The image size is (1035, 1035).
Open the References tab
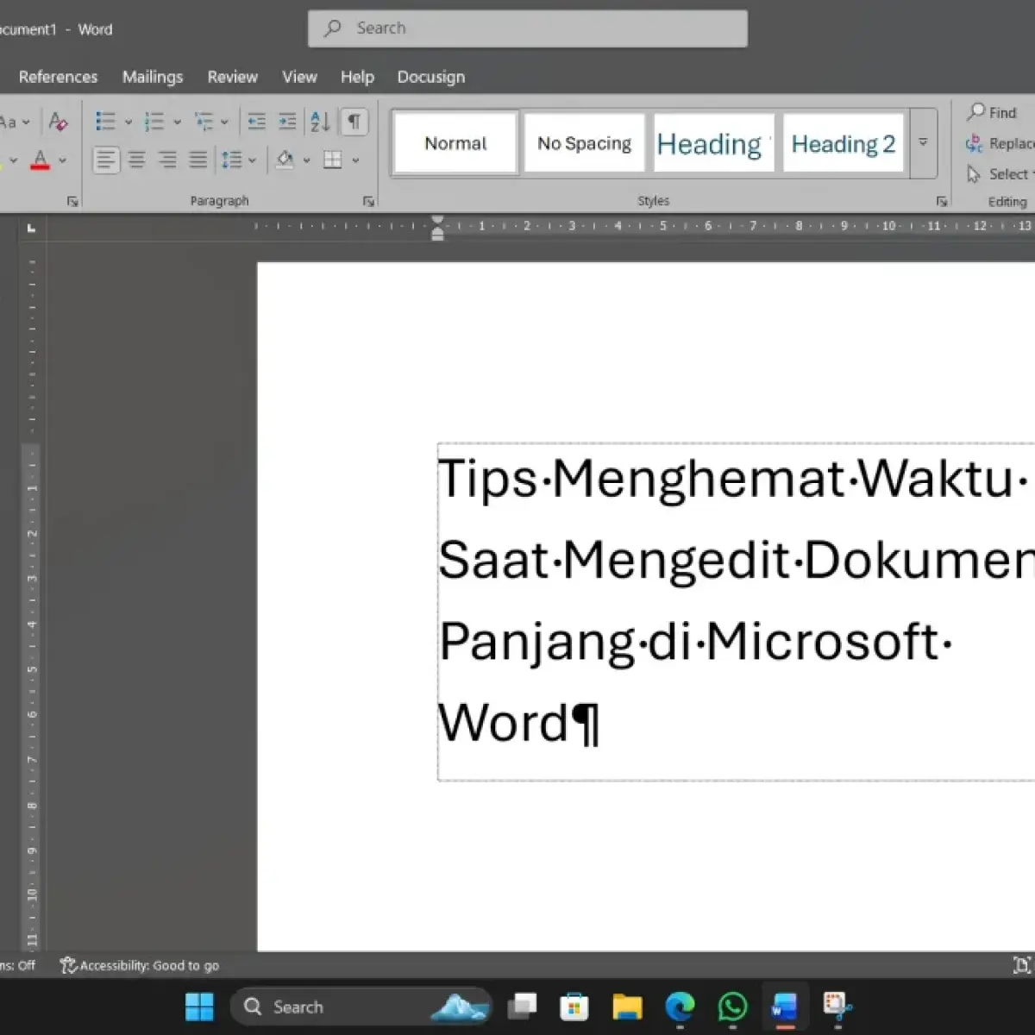pos(58,77)
